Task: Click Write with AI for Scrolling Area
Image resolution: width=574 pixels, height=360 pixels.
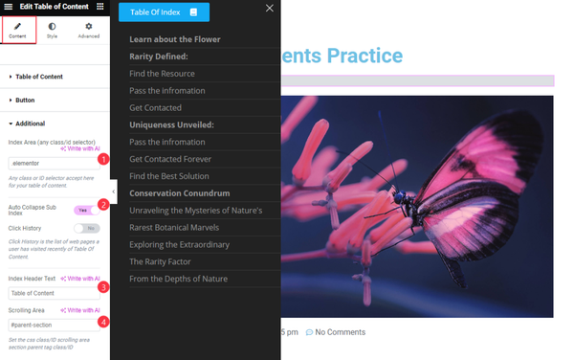Action: [80, 310]
